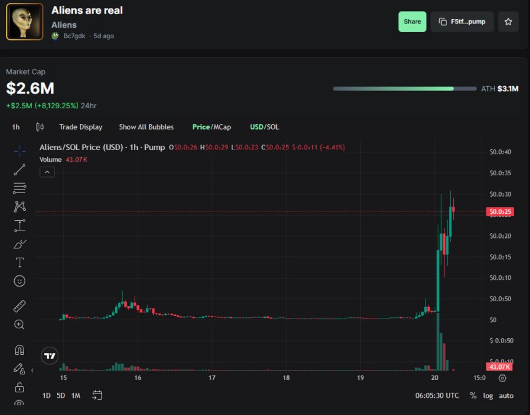Click the $2.6M market cap value
Viewport: 530px width, 415px height.
(x=30, y=88)
